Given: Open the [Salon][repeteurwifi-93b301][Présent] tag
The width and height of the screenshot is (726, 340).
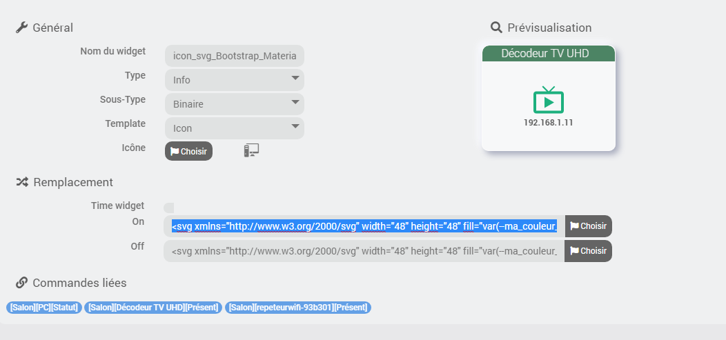Looking at the screenshot, I should 298,307.
